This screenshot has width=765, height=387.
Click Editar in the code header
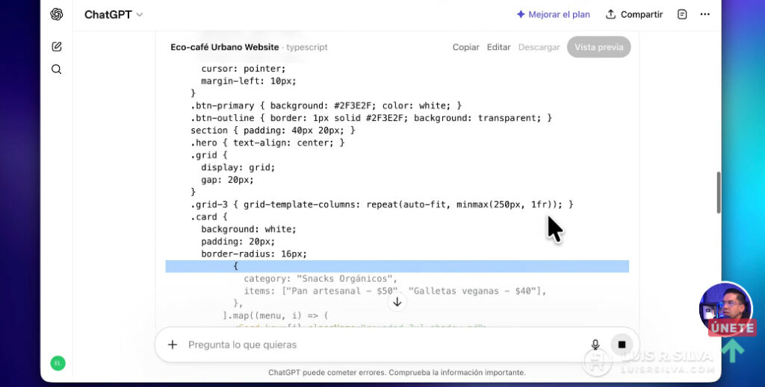click(498, 47)
